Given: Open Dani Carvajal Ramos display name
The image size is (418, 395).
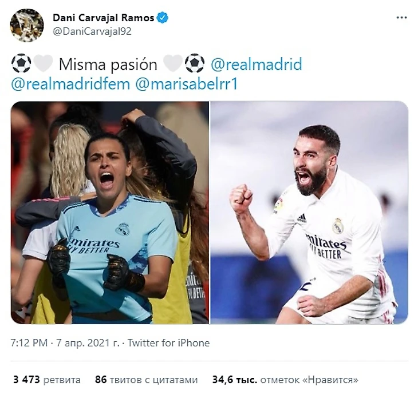Looking at the screenshot, I should [x=104, y=18].
